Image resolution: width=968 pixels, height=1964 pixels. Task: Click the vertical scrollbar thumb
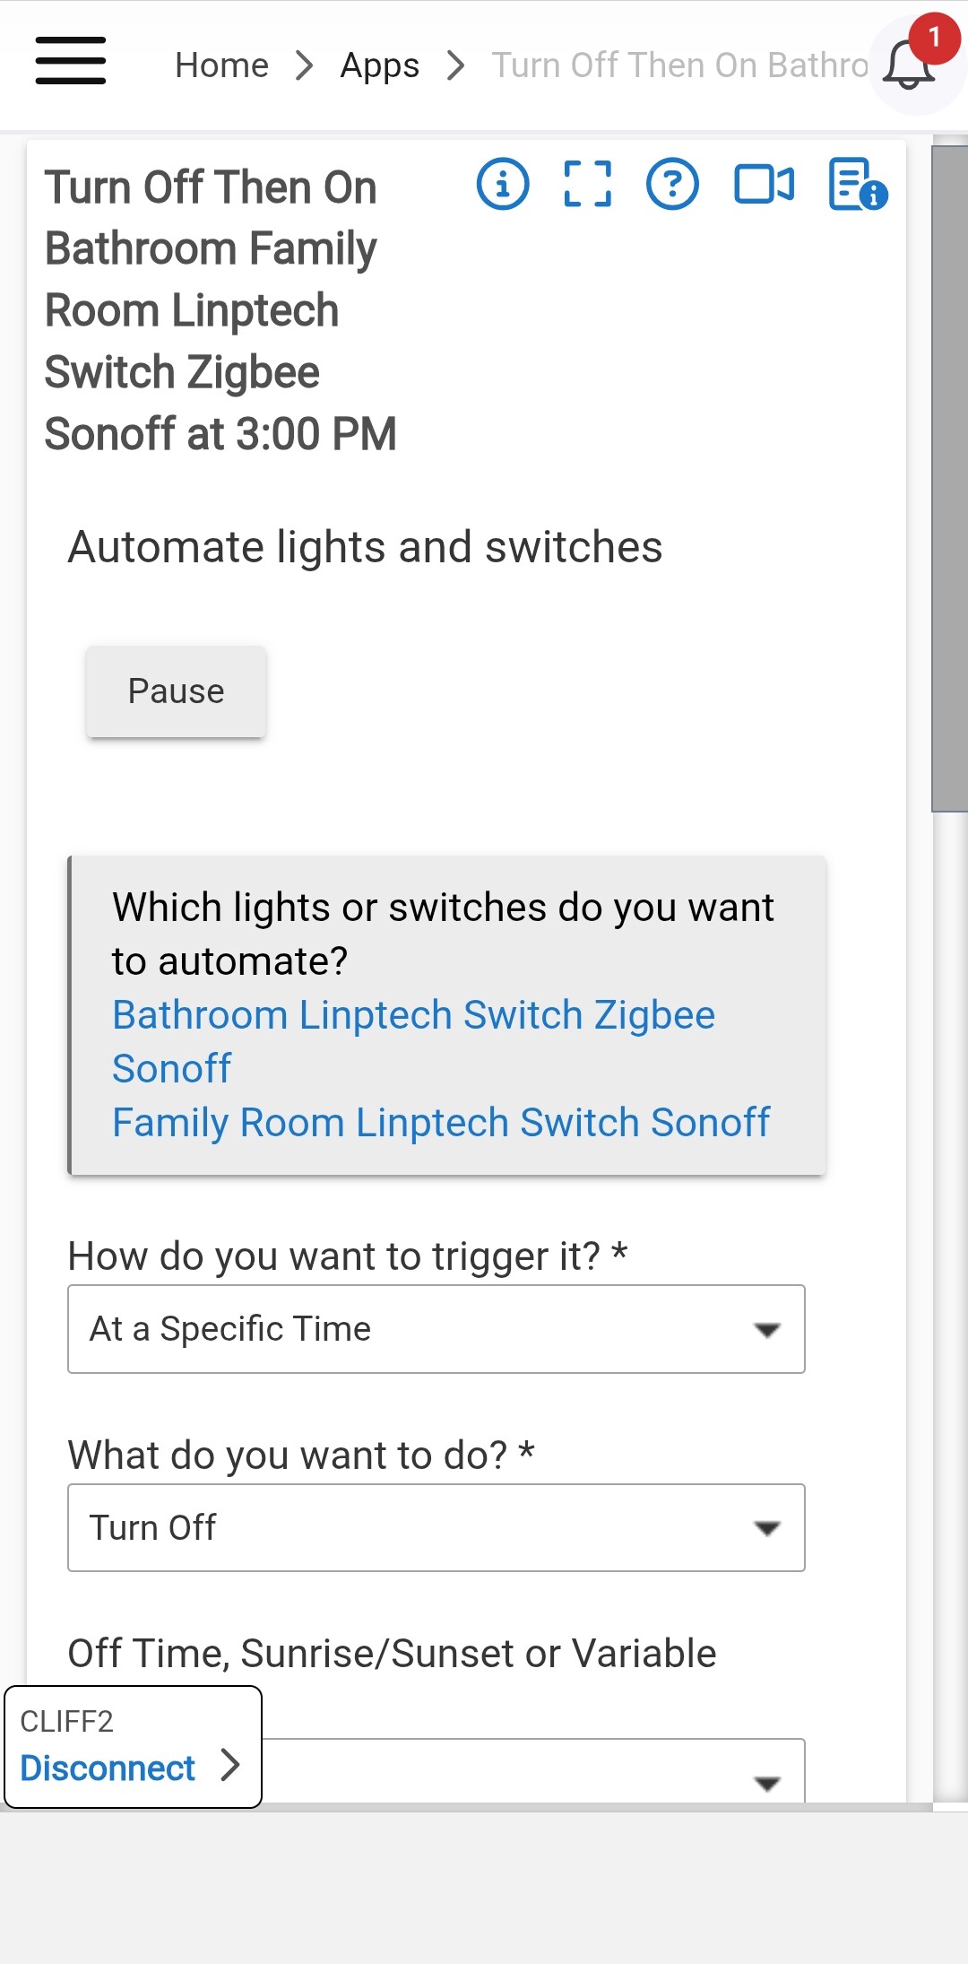(949, 479)
